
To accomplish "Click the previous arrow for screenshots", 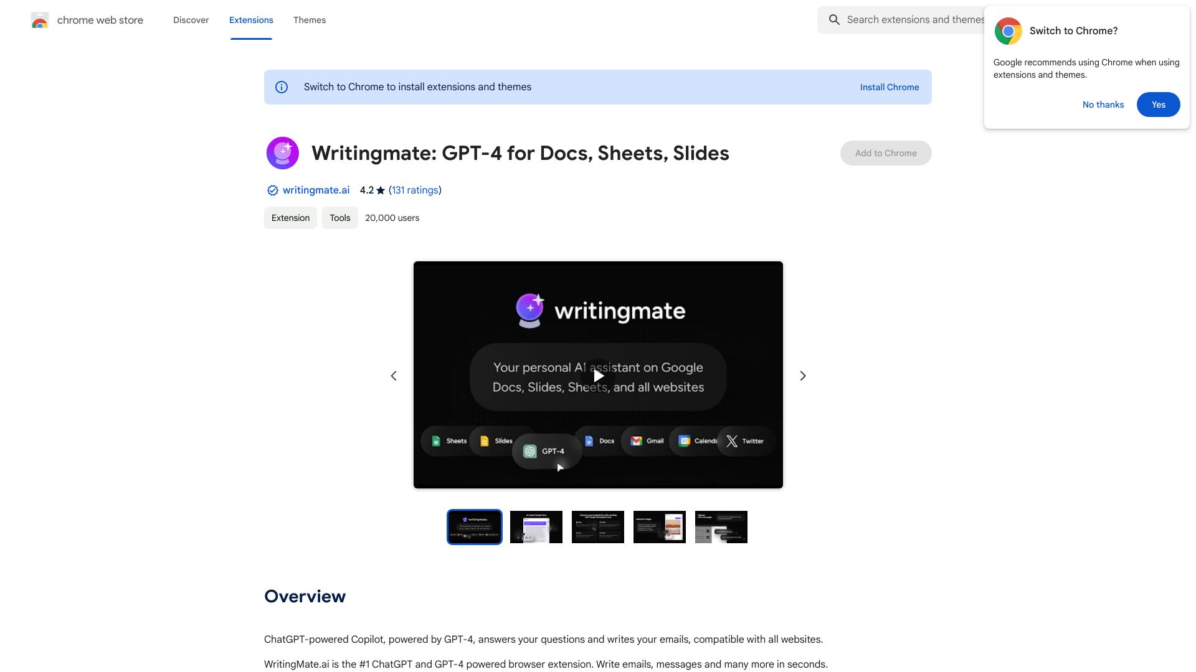I will [x=394, y=376].
